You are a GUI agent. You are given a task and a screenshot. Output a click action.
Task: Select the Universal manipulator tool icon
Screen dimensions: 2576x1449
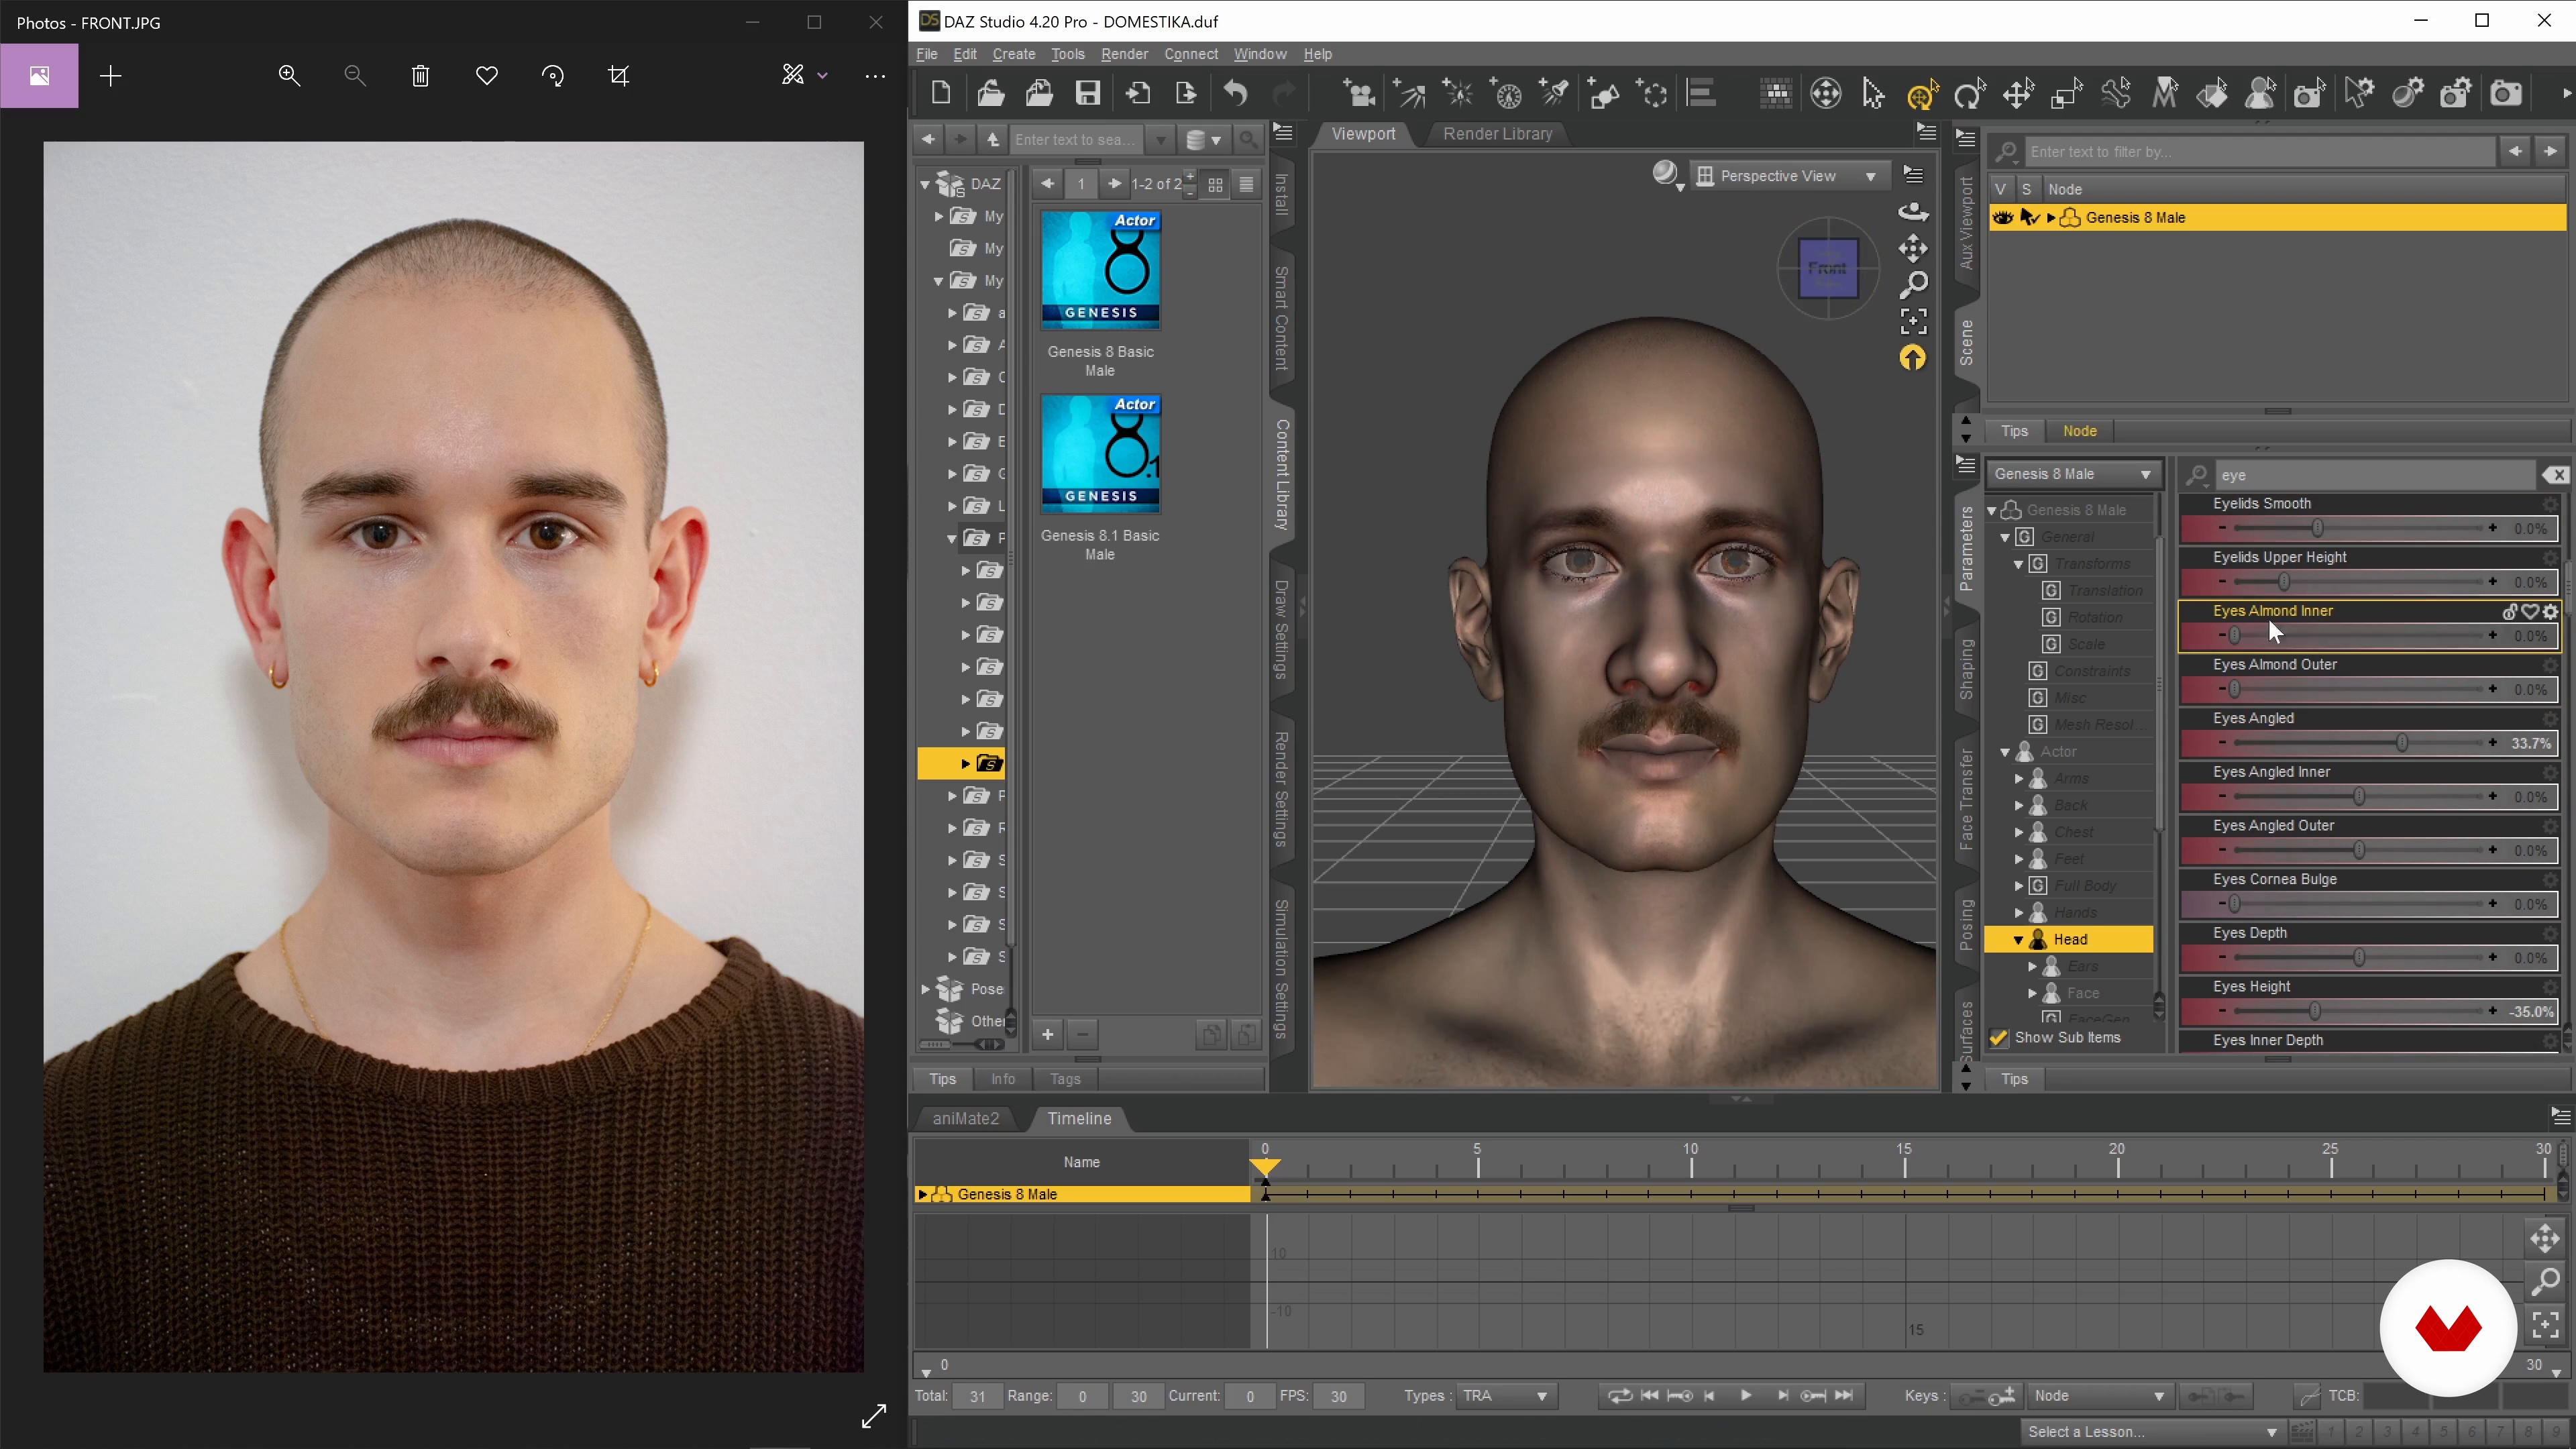[x=1922, y=94]
